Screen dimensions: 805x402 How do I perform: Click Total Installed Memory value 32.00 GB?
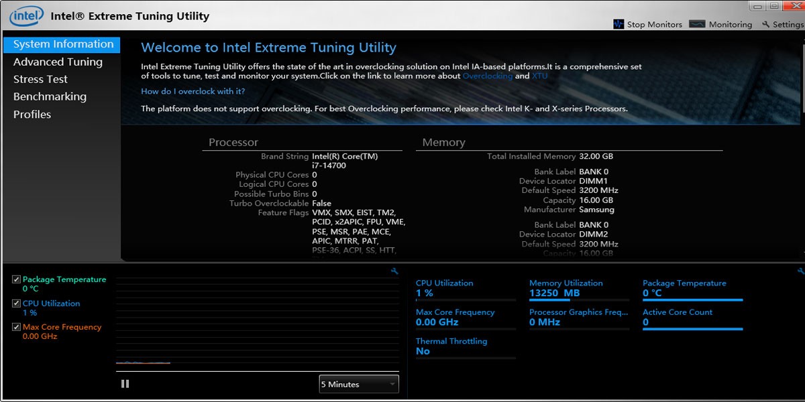[596, 156]
